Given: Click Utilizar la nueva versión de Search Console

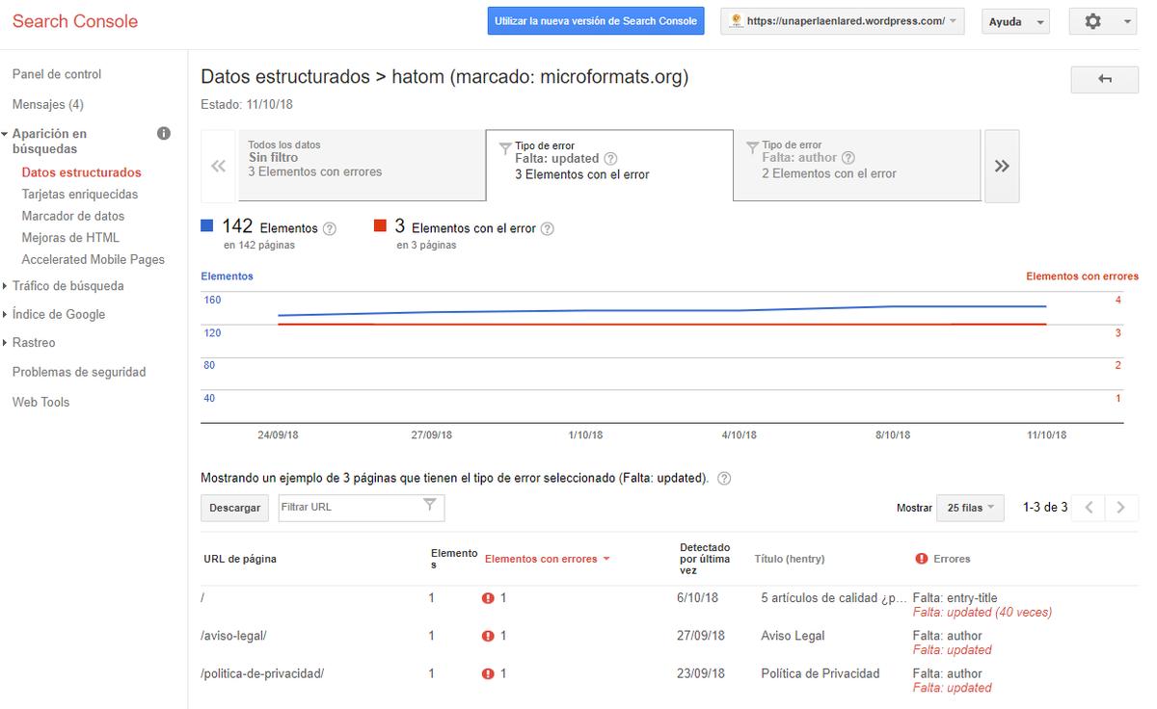Looking at the screenshot, I should point(596,19).
